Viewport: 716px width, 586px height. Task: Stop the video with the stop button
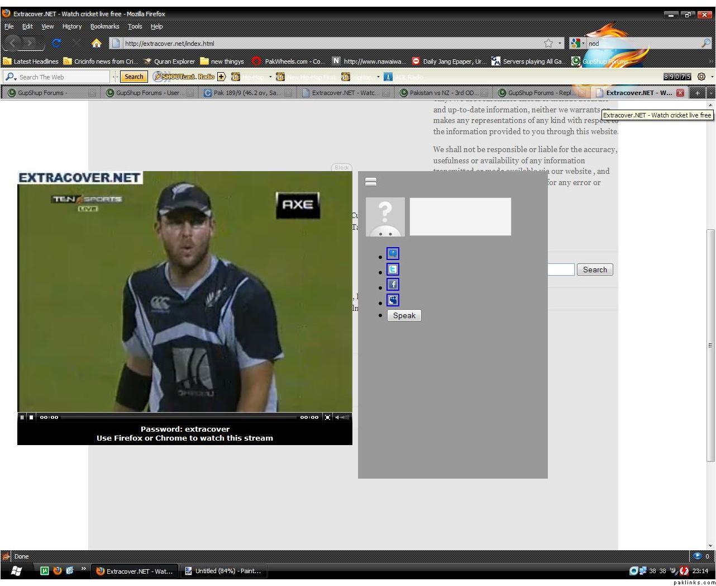coord(31,417)
